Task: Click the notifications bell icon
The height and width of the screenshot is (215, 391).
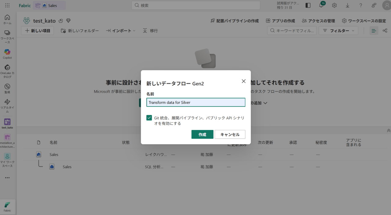Action: (x=321, y=5)
